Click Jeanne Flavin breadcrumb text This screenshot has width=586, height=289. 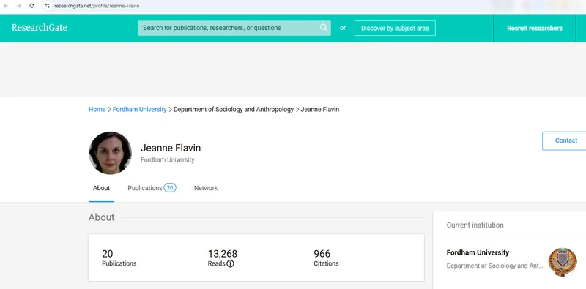pyautogui.click(x=320, y=110)
